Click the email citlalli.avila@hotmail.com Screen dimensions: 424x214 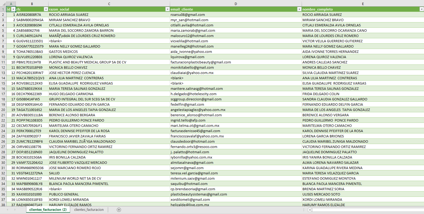[236, 25]
